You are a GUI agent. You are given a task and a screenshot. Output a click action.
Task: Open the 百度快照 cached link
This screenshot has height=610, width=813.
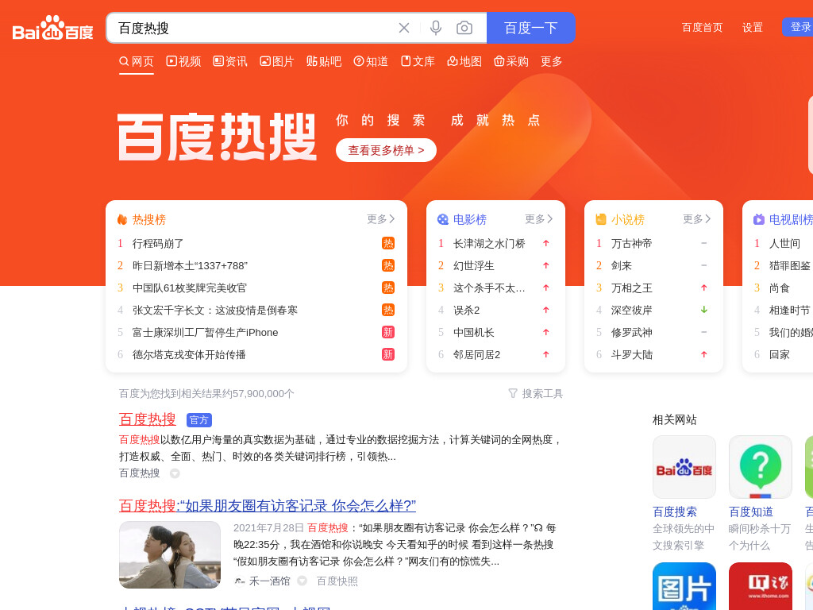click(x=337, y=581)
